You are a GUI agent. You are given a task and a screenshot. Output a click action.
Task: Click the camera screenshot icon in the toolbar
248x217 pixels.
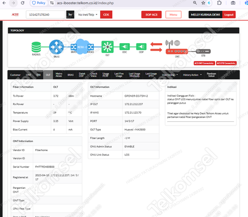(233, 3)
